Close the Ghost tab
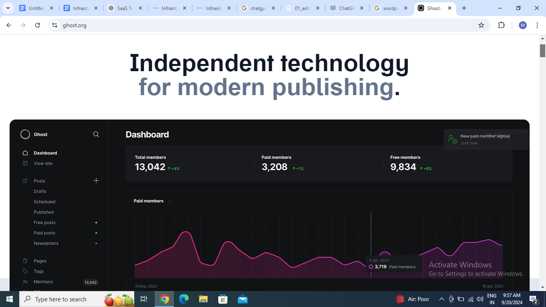Screen dimensions: 546x307 pyautogui.click(x=450, y=8)
